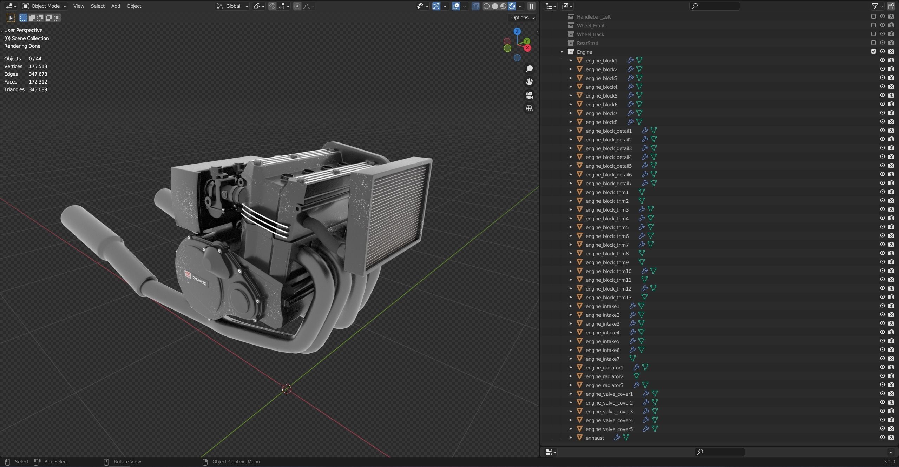Open the Object Mode dropdown
Screen dimensions: 899x467
(45, 6)
